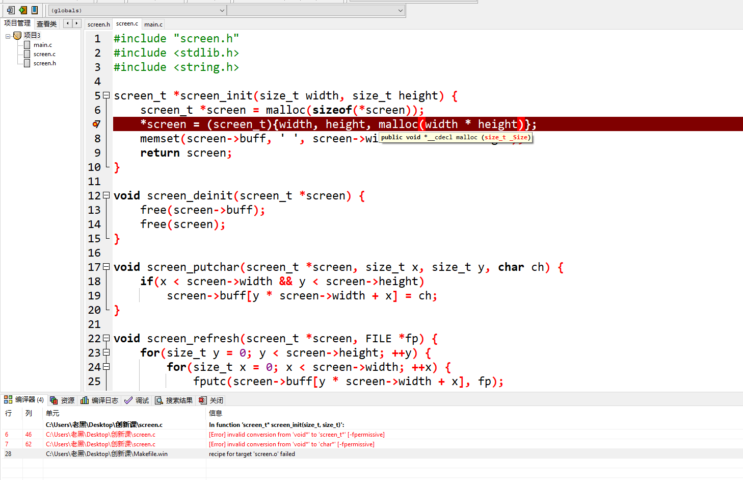This screenshot has width=743, height=480.
Task: Open the main.c editor tab
Action: 153,24
